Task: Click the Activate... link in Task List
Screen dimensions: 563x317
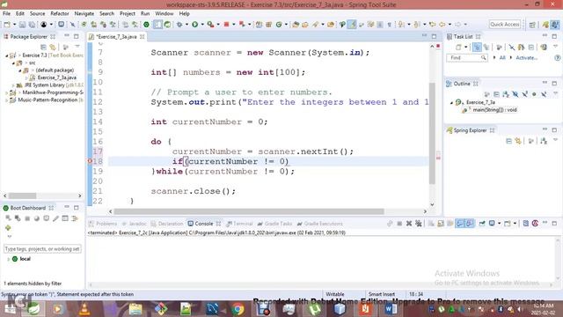Action: (x=527, y=57)
